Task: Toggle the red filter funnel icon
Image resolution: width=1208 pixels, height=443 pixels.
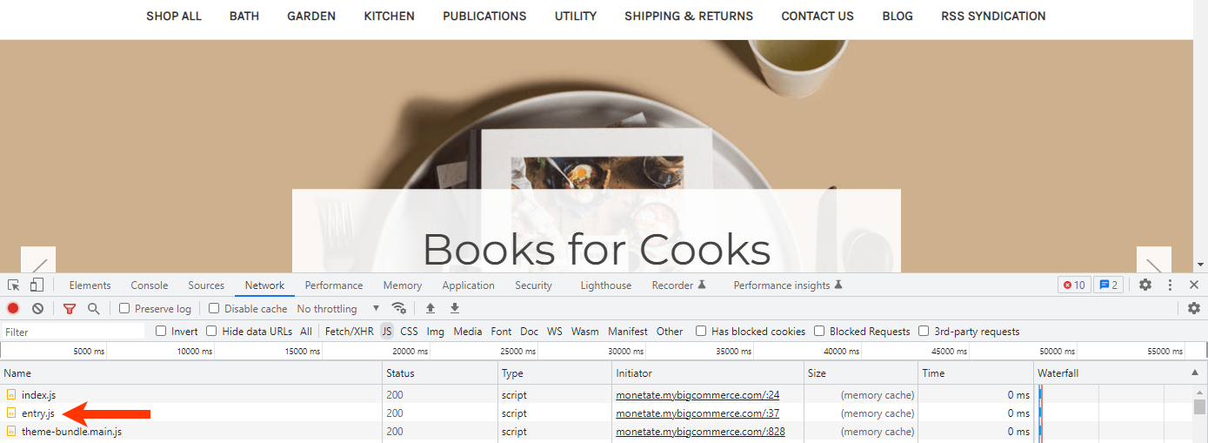Action: [x=70, y=308]
